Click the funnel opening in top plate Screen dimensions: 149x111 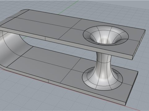click(106, 35)
